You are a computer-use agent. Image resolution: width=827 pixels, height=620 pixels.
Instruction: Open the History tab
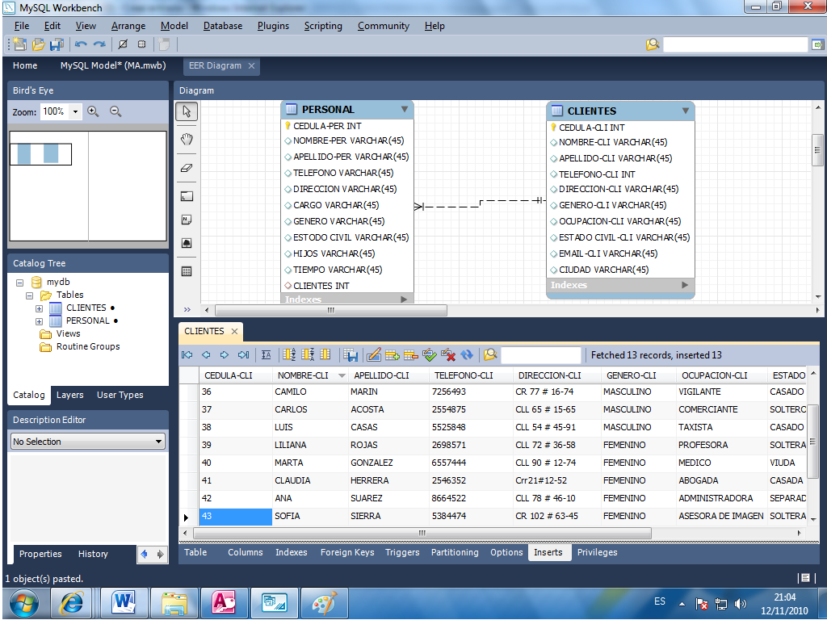pos(93,554)
